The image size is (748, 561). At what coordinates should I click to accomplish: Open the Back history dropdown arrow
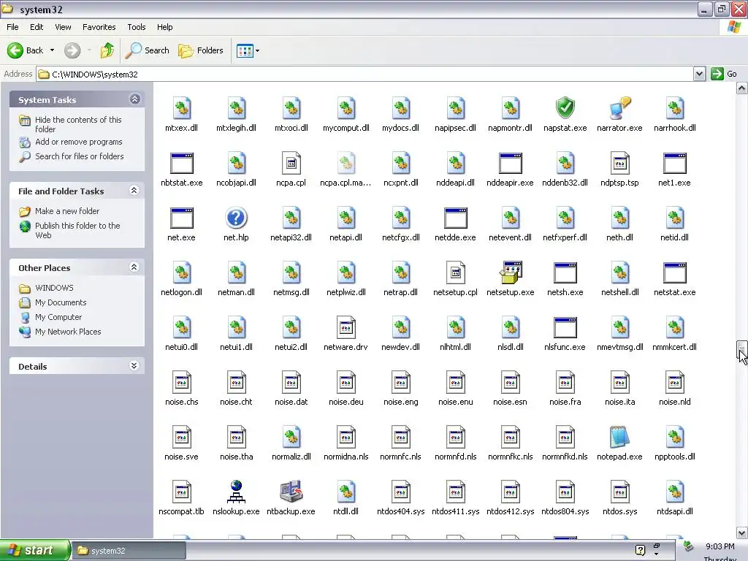[x=52, y=50]
